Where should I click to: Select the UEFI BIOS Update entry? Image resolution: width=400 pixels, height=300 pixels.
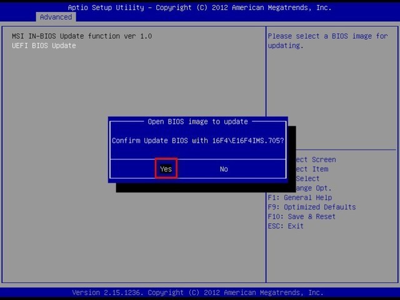[44, 46]
